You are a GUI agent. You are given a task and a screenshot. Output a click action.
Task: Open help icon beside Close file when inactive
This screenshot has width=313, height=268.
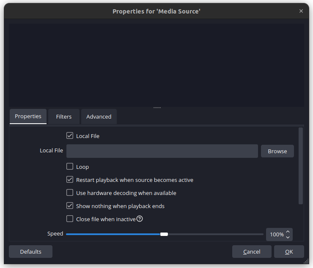[140, 219]
